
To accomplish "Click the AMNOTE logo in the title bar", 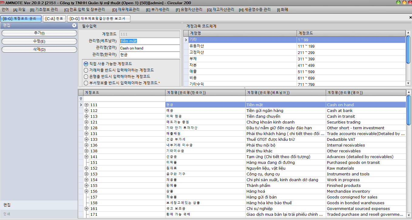I will point(2,2).
